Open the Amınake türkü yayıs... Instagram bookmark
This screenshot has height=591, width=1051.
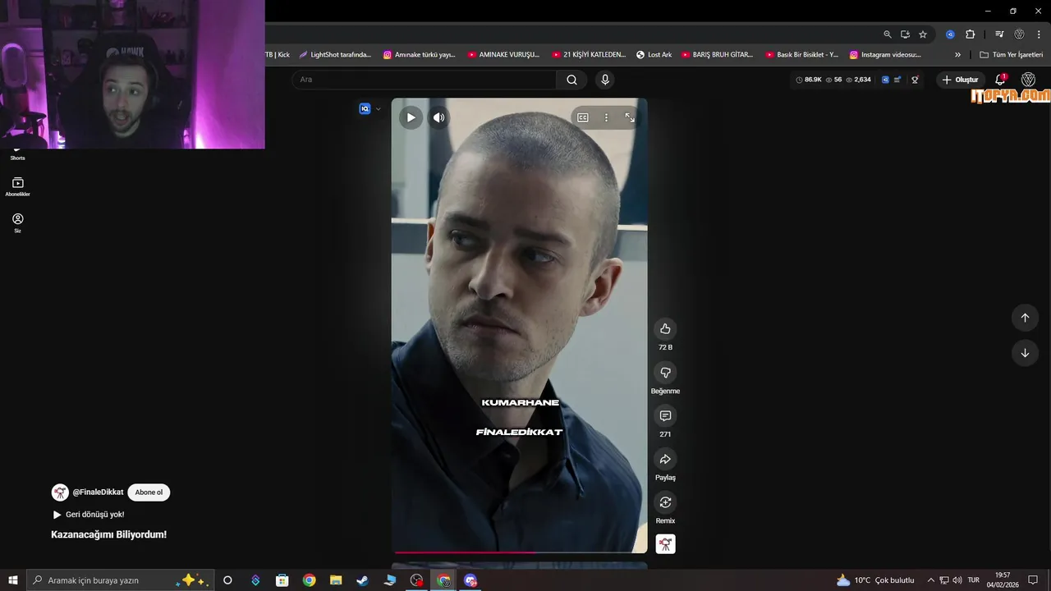(x=420, y=55)
